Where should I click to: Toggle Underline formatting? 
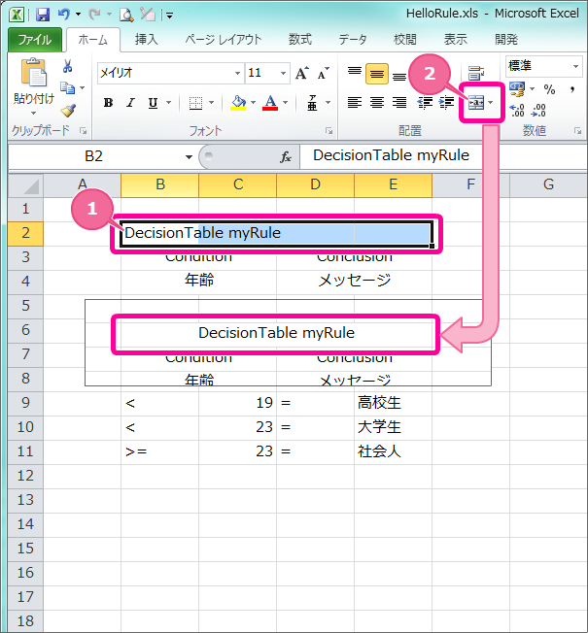point(153,103)
